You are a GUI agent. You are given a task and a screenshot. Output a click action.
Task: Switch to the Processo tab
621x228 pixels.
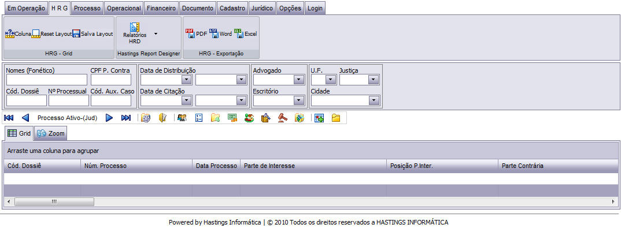[x=87, y=8]
